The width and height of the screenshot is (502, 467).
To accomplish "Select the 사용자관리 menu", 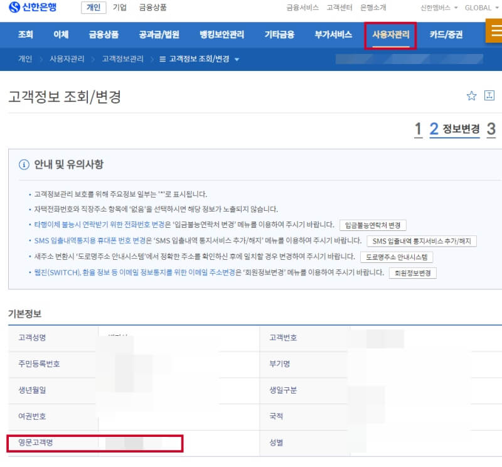I will tap(390, 35).
